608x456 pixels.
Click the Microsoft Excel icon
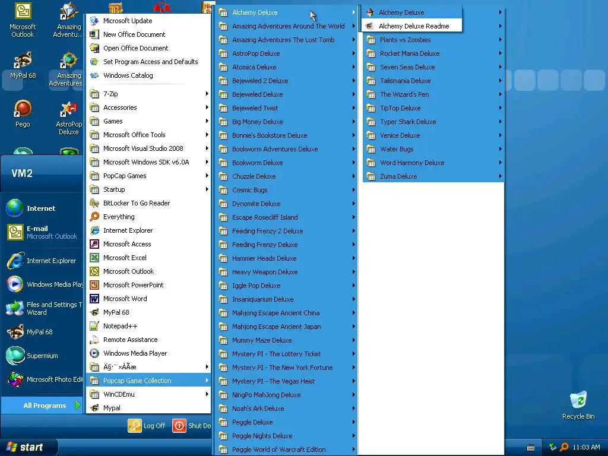pyautogui.click(x=94, y=258)
